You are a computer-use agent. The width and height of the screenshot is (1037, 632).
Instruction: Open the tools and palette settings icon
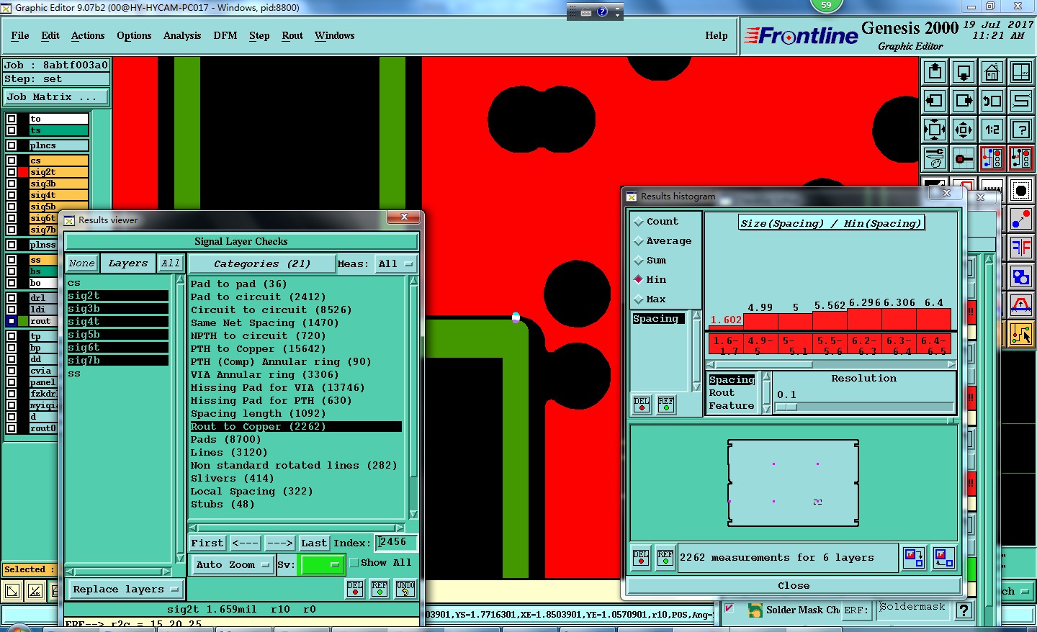(935, 158)
